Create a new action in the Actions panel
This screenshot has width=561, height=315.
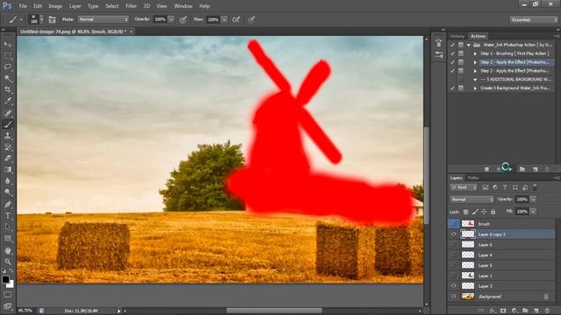pyautogui.click(x=536, y=169)
